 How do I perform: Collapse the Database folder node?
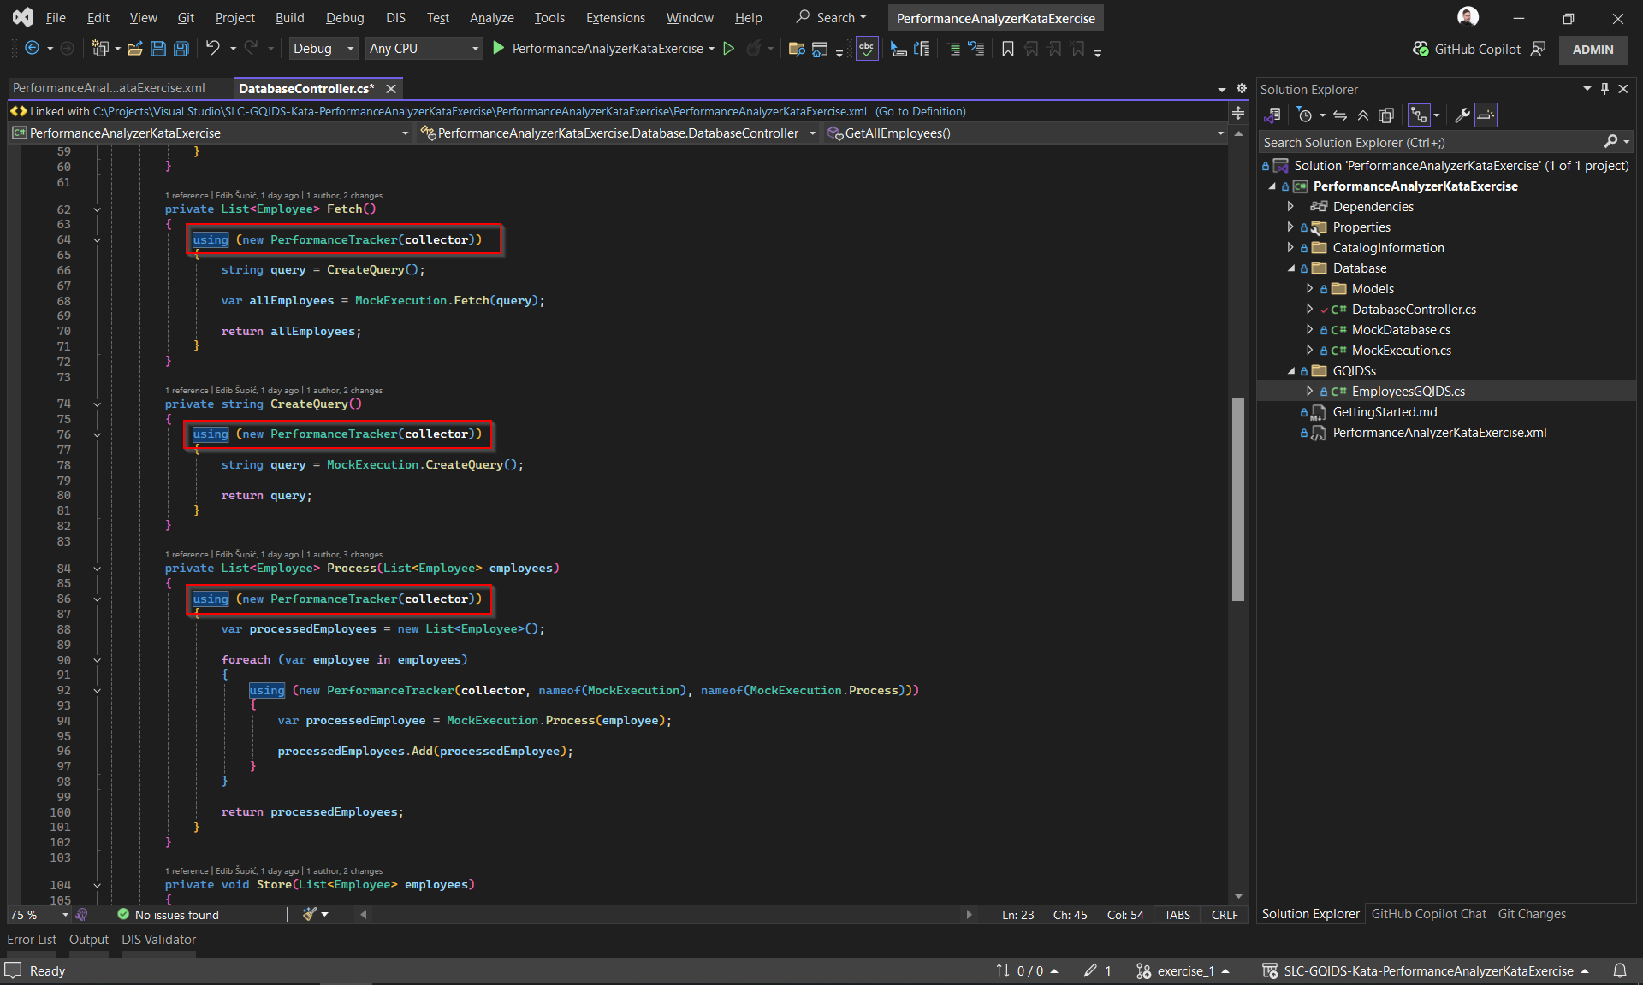click(x=1291, y=268)
